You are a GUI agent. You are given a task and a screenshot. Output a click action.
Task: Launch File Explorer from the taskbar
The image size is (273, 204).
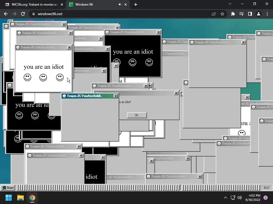point(20,198)
